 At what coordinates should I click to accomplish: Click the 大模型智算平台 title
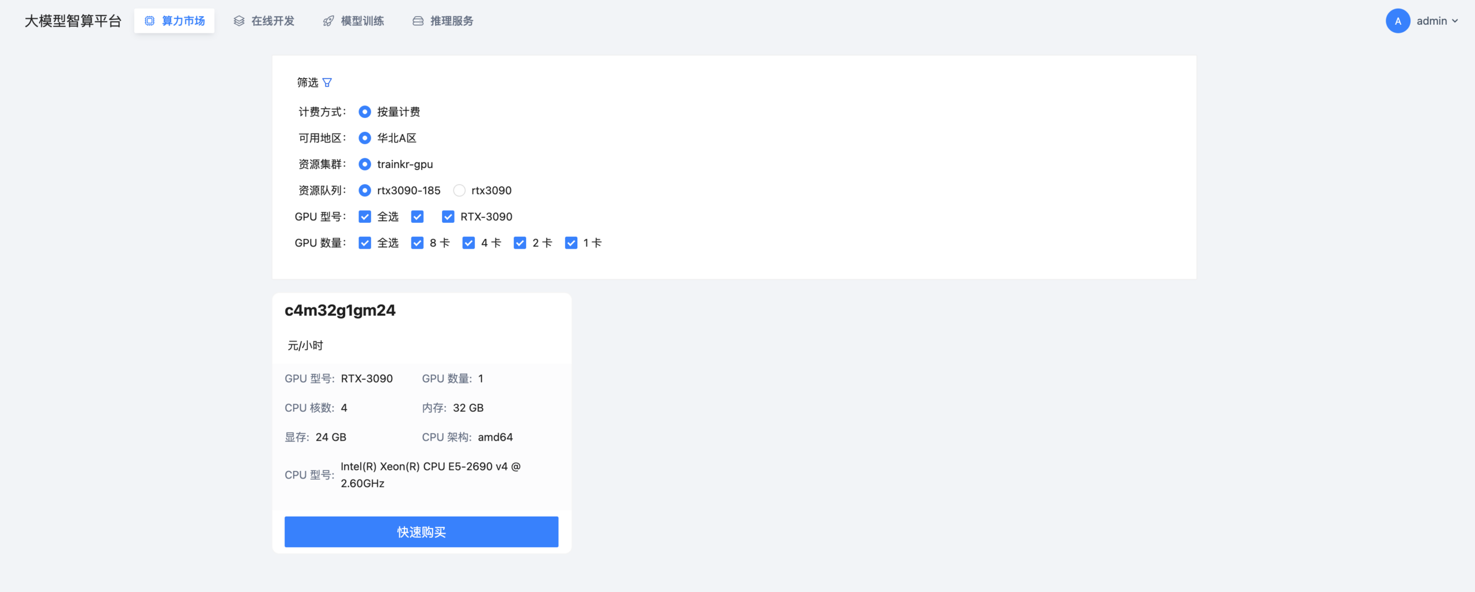[x=73, y=21]
